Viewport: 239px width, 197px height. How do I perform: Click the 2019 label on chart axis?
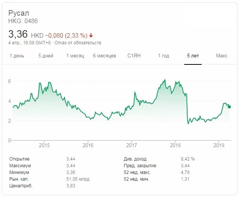pos(219,145)
